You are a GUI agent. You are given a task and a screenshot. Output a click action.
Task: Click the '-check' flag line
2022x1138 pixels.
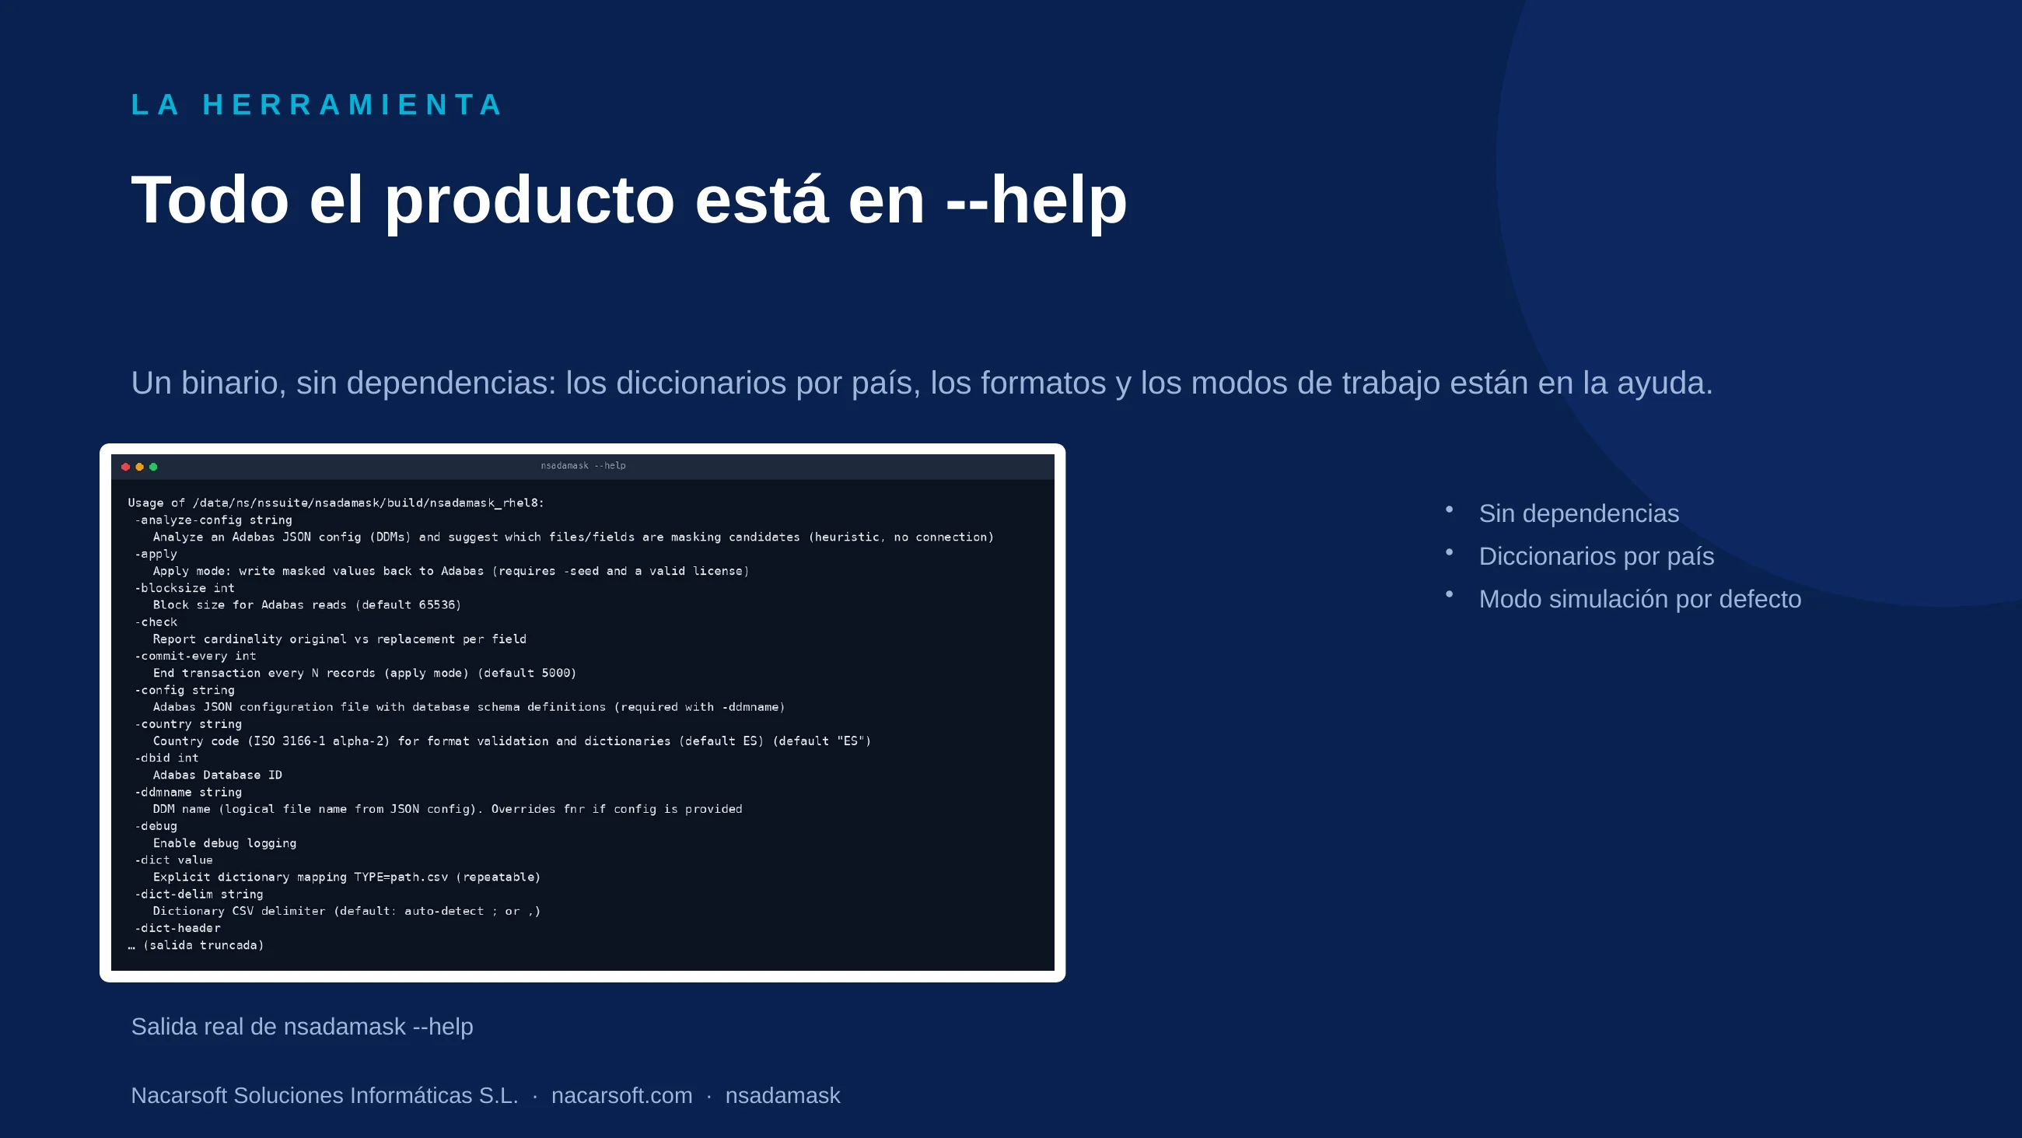(x=156, y=622)
